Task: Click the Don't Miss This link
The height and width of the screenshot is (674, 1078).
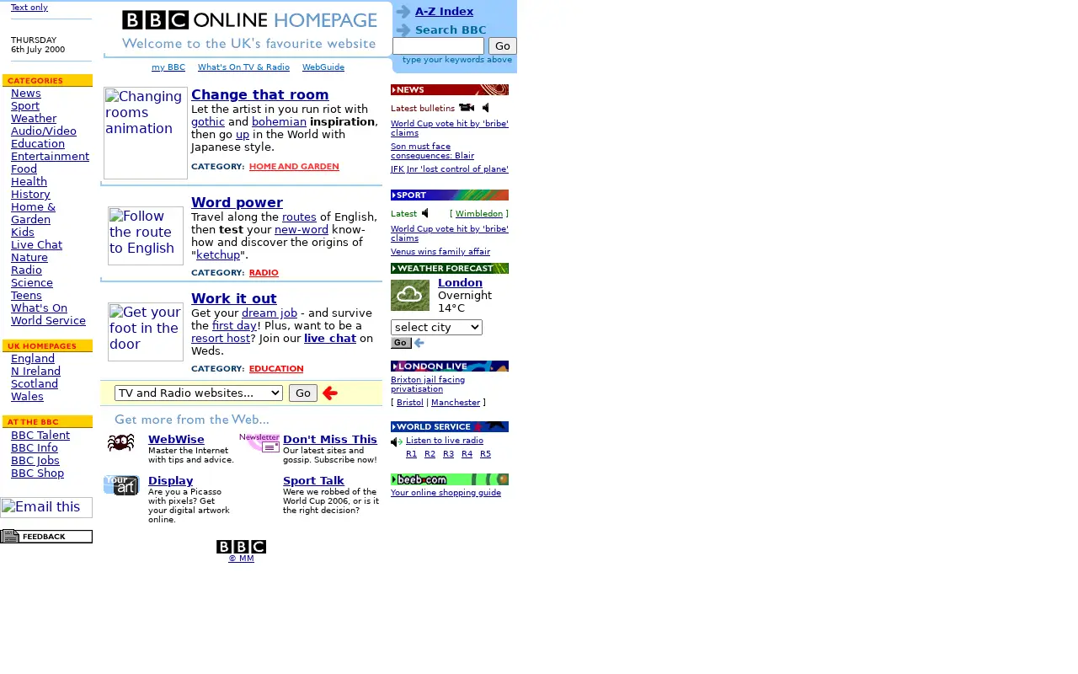Action: pyautogui.click(x=330, y=440)
